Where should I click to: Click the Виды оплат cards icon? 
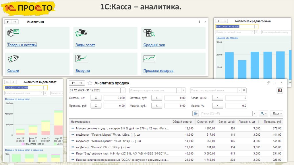coord(81,33)
